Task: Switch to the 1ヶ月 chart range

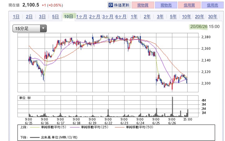Action: tap(82, 16)
